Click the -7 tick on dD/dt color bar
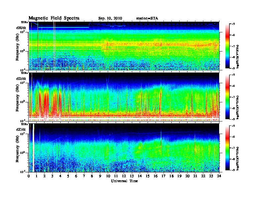Image resolution: width=261 pixels, height=202 pixels. 233,97
